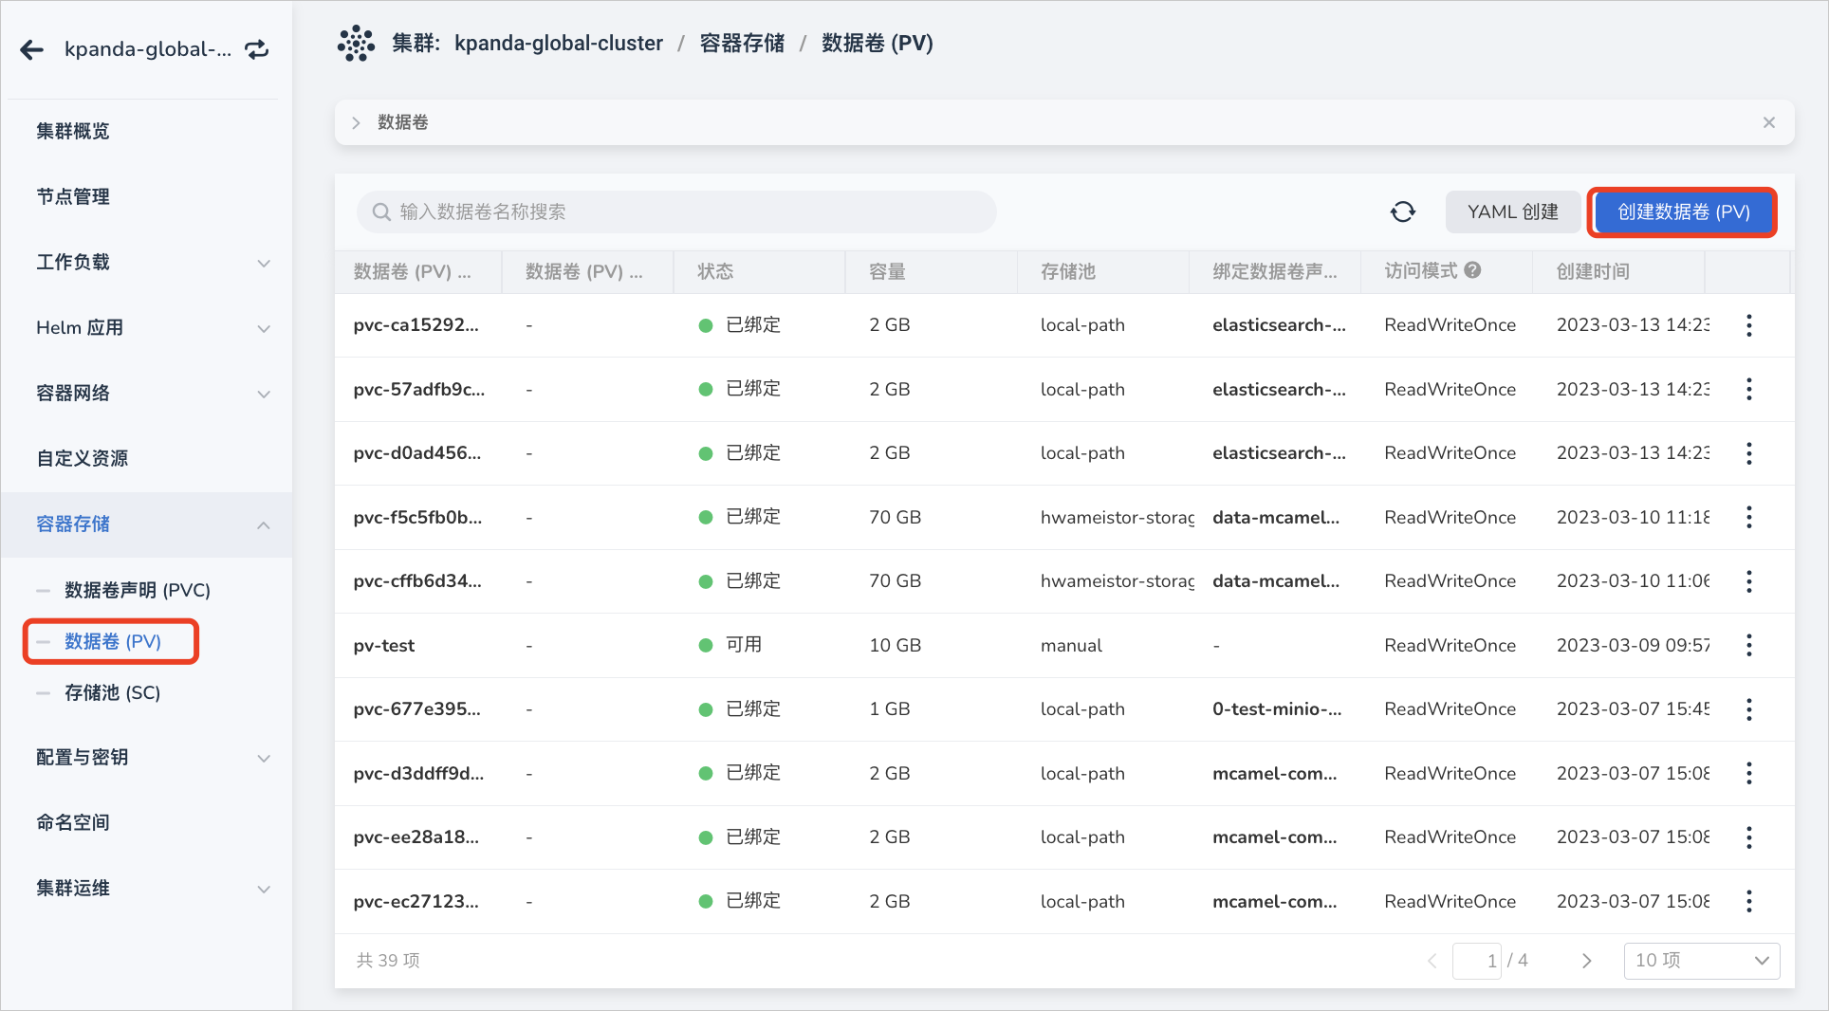
Task: Open actions menu for pvc-677e395 row
Action: (x=1749, y=709)
